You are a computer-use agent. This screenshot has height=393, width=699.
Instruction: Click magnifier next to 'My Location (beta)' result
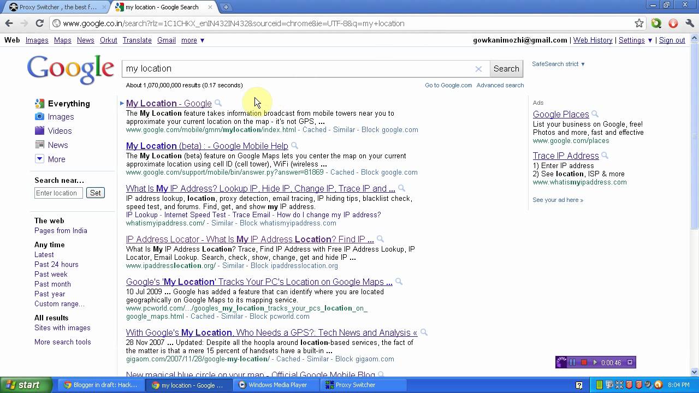[x=294, y=146]
